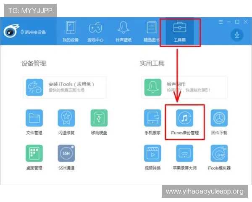Click the iTools eye logo
252x202 pixels.
coord(11,31)
